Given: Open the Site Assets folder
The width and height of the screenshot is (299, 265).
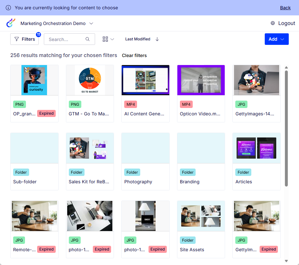Looking at the screenshot, I should pos(201,229).
